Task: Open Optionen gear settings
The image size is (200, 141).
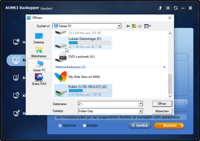Action: click(x=67, y=126)
